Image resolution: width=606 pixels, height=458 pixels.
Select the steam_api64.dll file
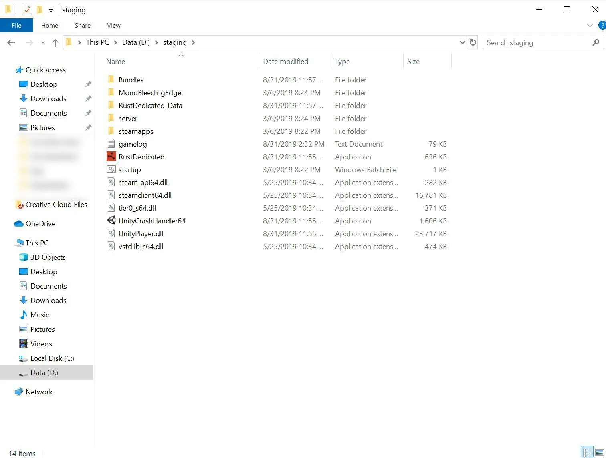pos(143,182)
